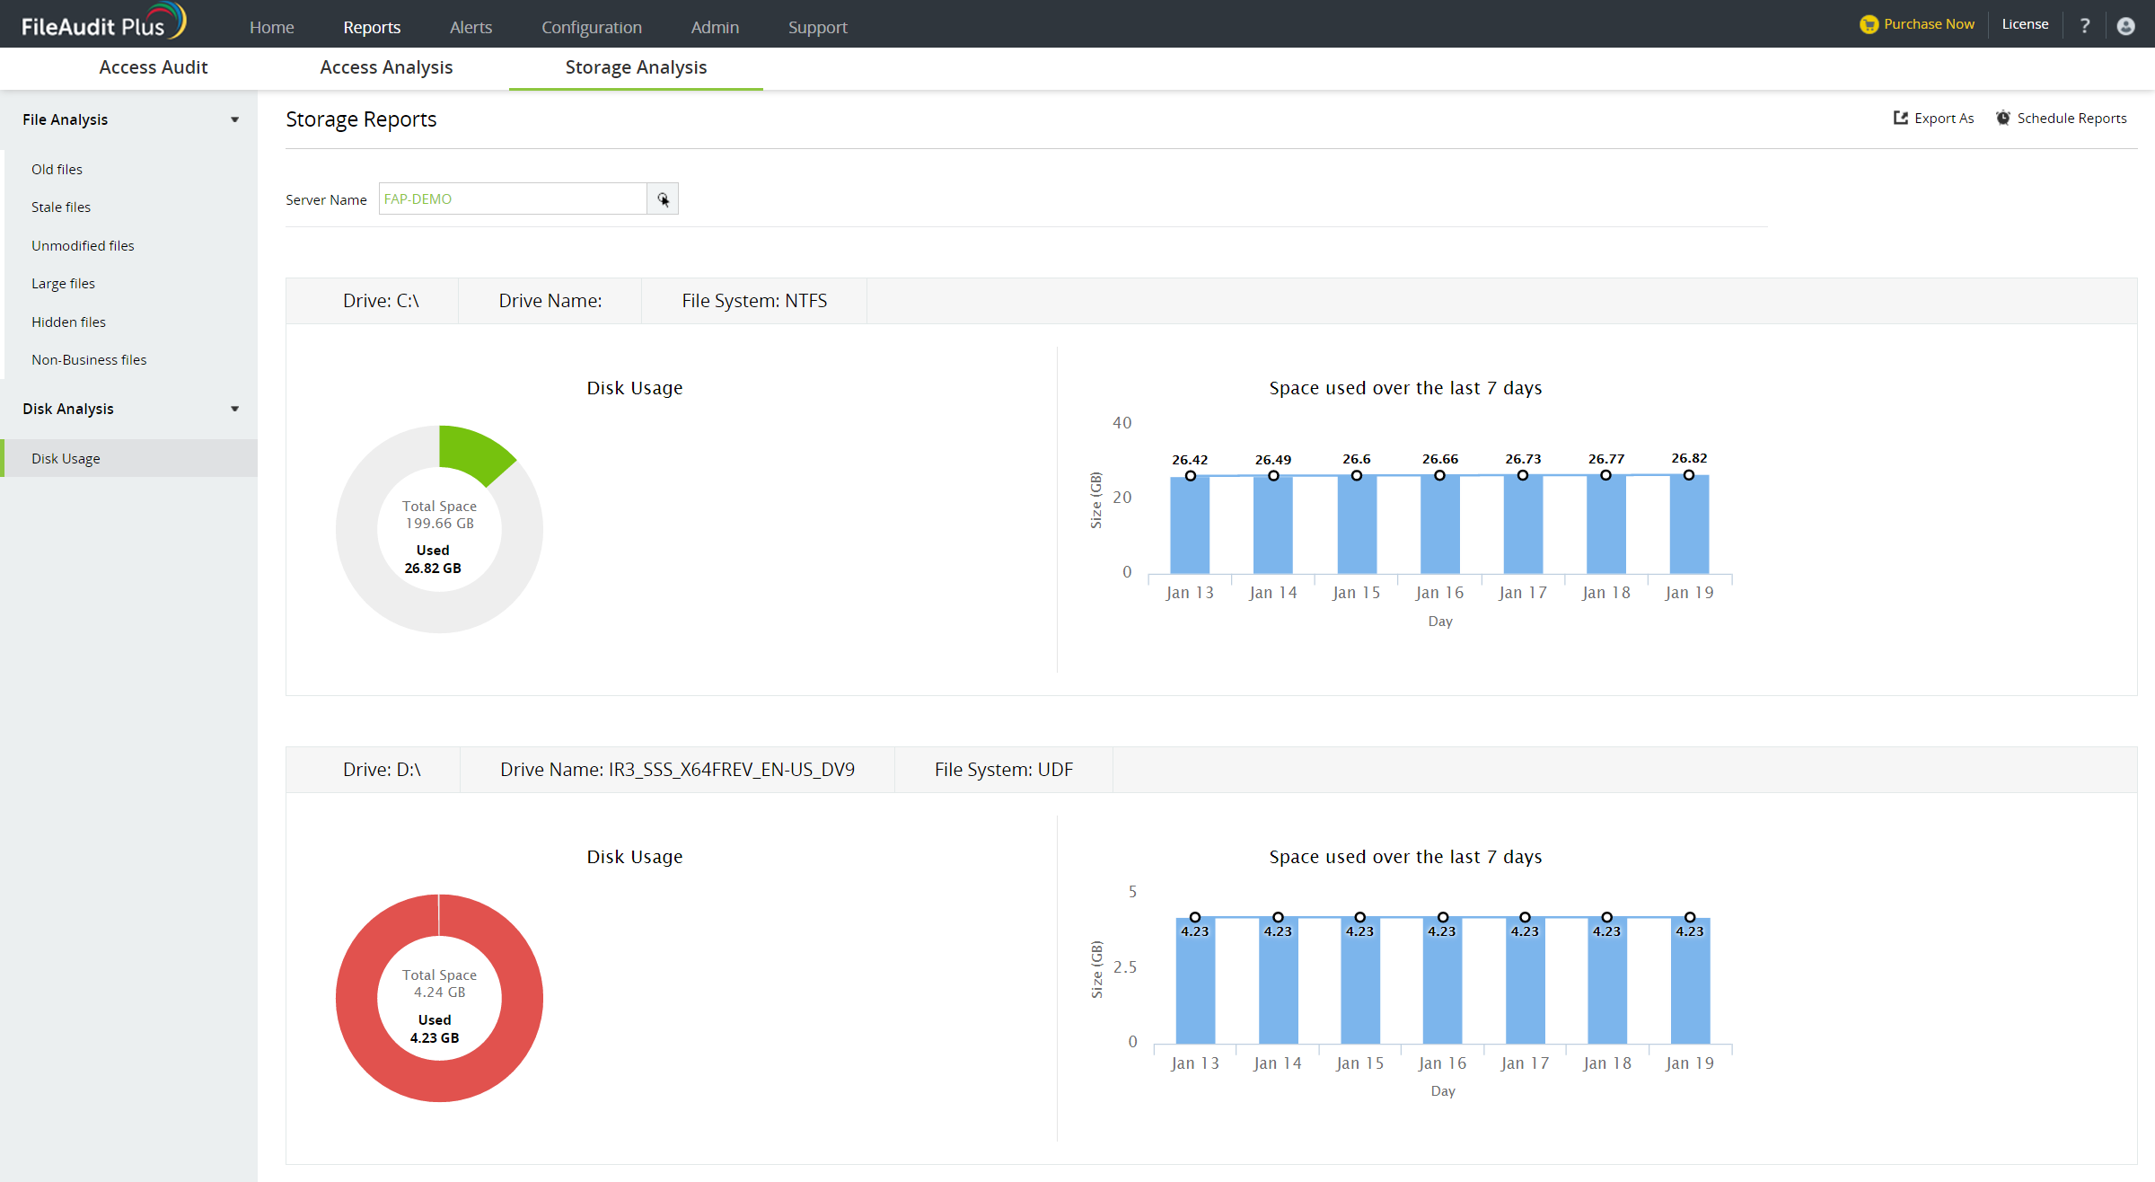
Task: Click the Server Name FAP-DEMO field
Action: point(512,198)
